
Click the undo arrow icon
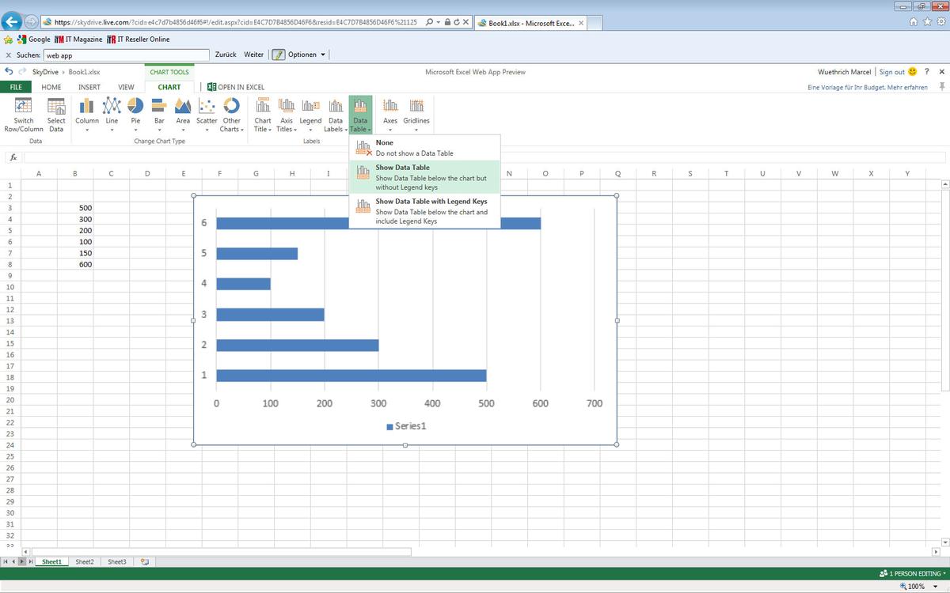pyautogui.click(x=8, y=72)
